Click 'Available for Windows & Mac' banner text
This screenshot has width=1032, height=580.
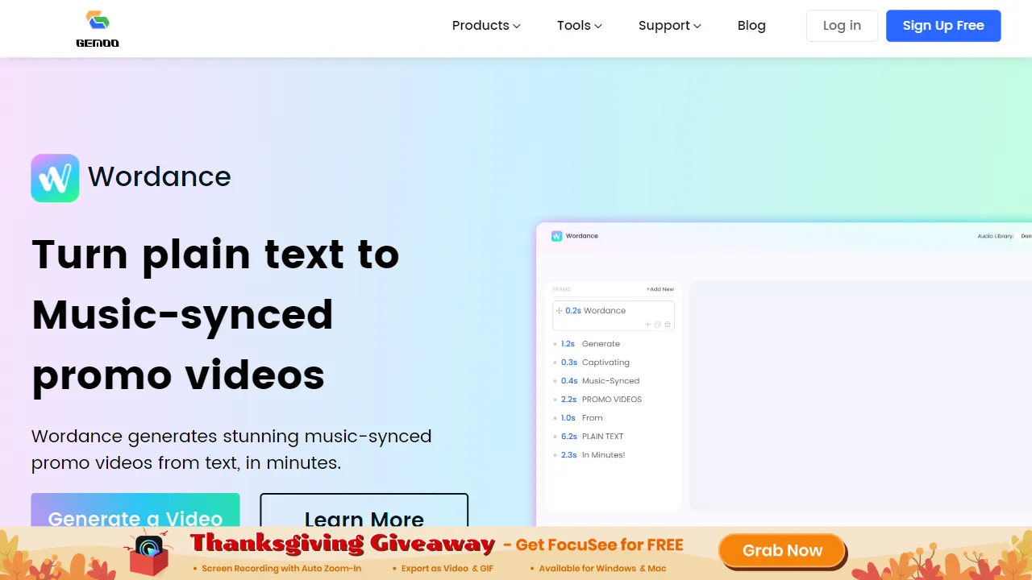click(x=602, y=569)
